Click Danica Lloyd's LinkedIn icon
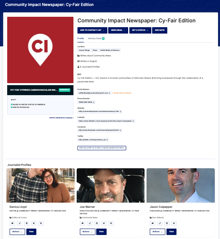The height and width of the screenshot is (239, 220). click(27, 223)
